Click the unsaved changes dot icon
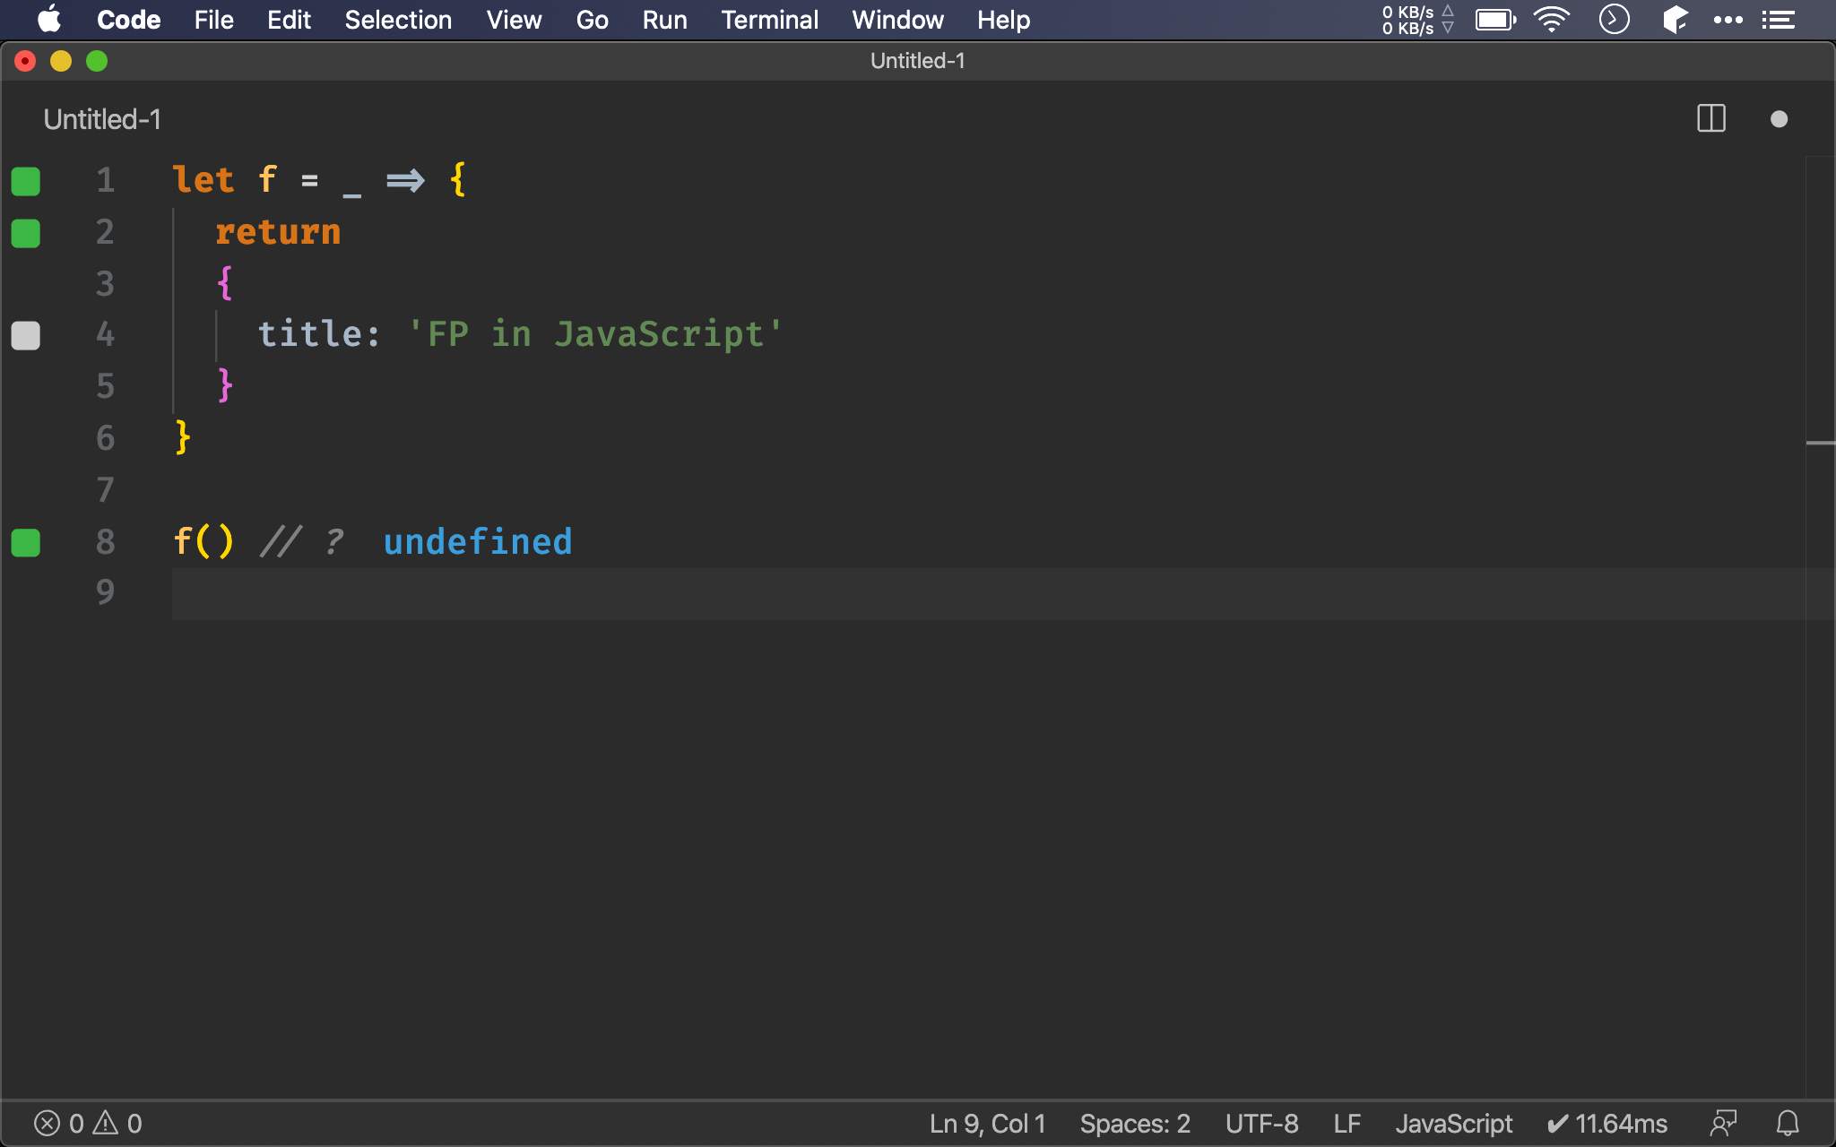The height and width of the screenshot is (1147, 1836). coord(1779,119)
